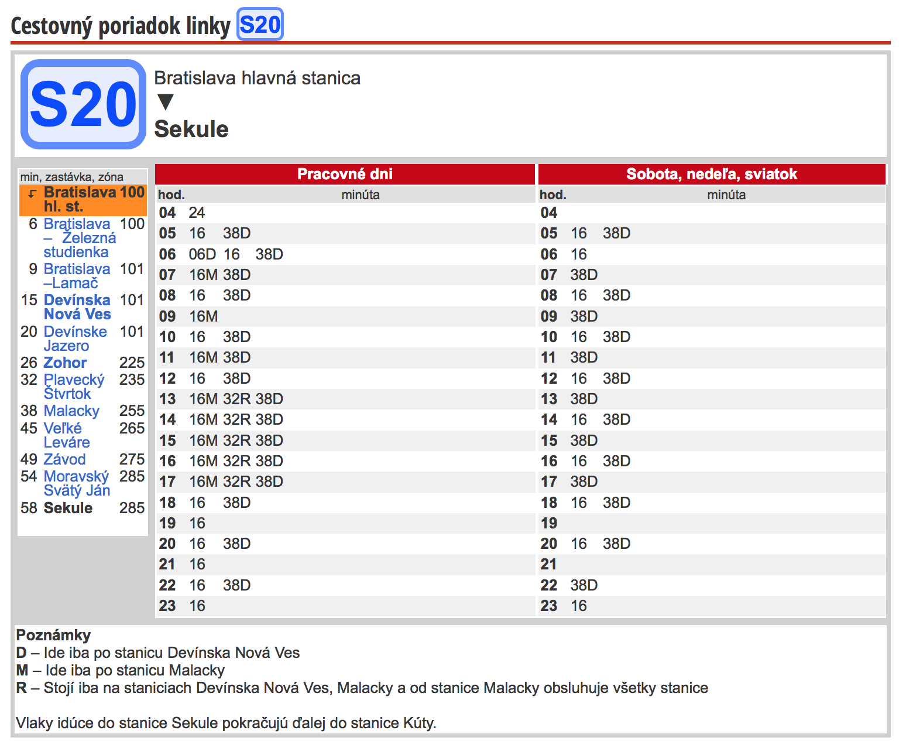The image size is (899, 744).
Task: Select the highlighted Bratislava hl. st. stop
Action: tap(83, 199)
